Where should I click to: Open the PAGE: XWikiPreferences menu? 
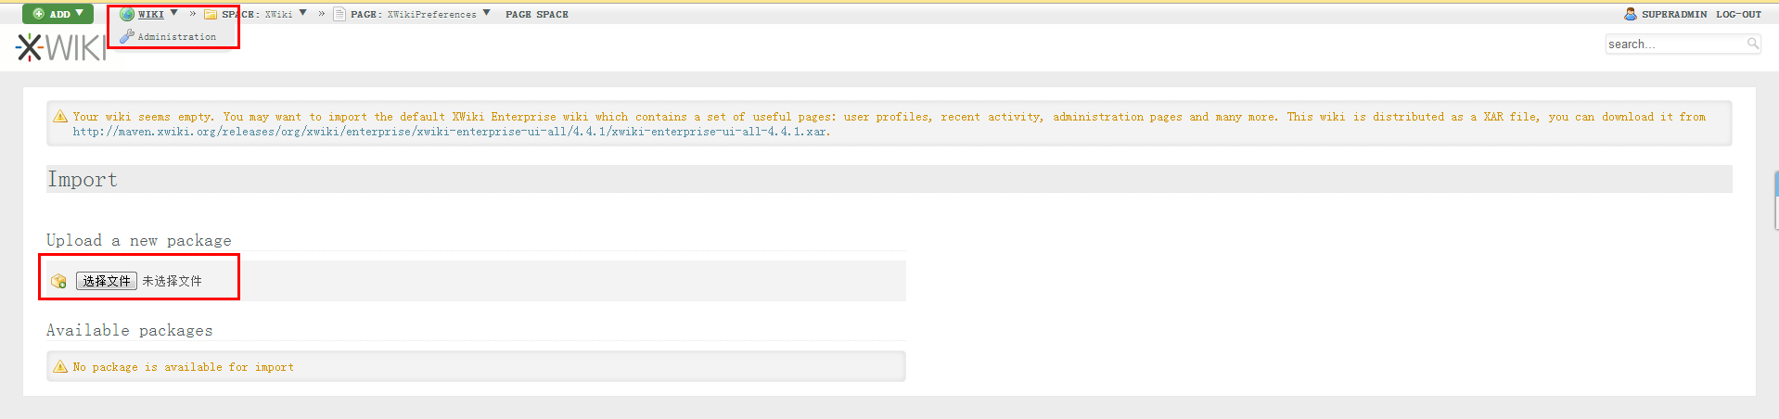coord(414,14)
